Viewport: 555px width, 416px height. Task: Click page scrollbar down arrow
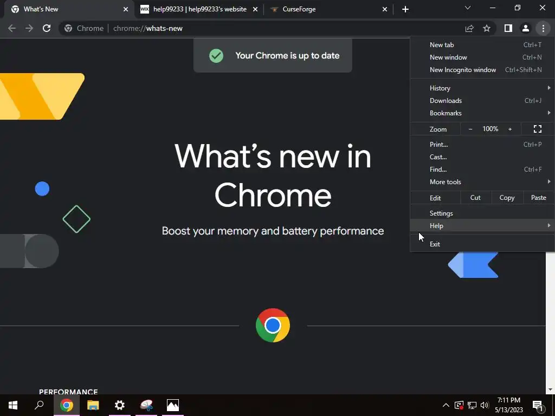click(550, 390)
